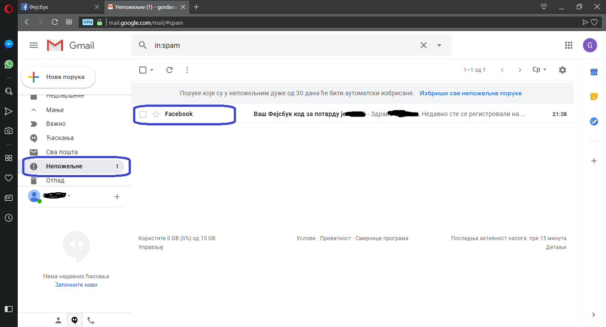Star the Facebook message
This screenshot has height=327, width=606.
pos(155,114)
